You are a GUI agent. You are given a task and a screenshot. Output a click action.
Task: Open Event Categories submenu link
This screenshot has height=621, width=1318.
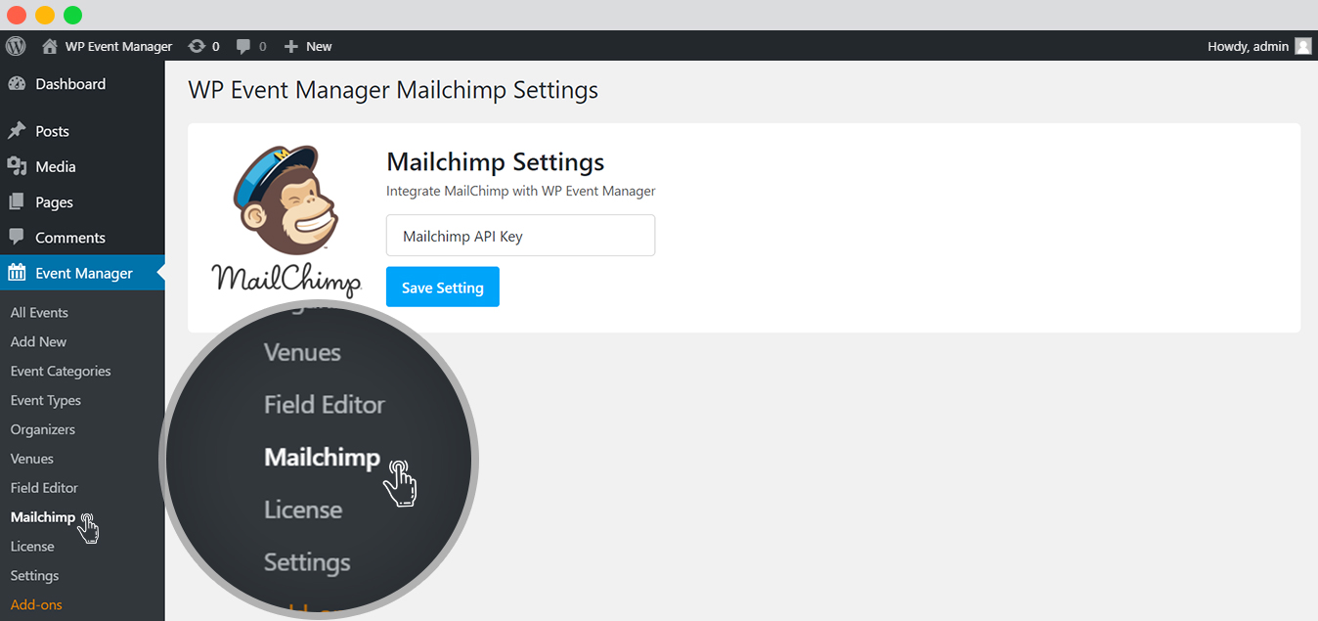click(x=61, y=371)
